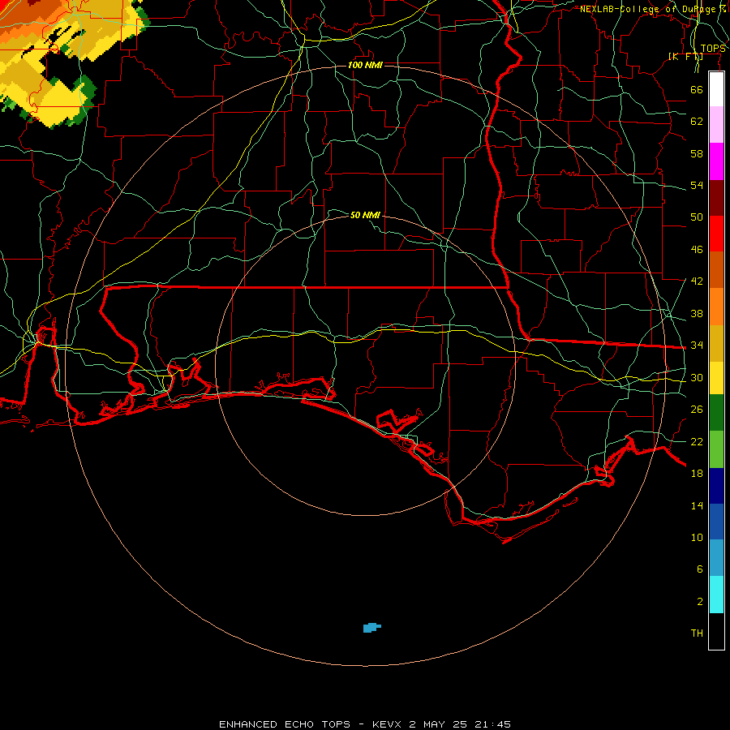Click the legend value '34'

[x=697, y=346]
